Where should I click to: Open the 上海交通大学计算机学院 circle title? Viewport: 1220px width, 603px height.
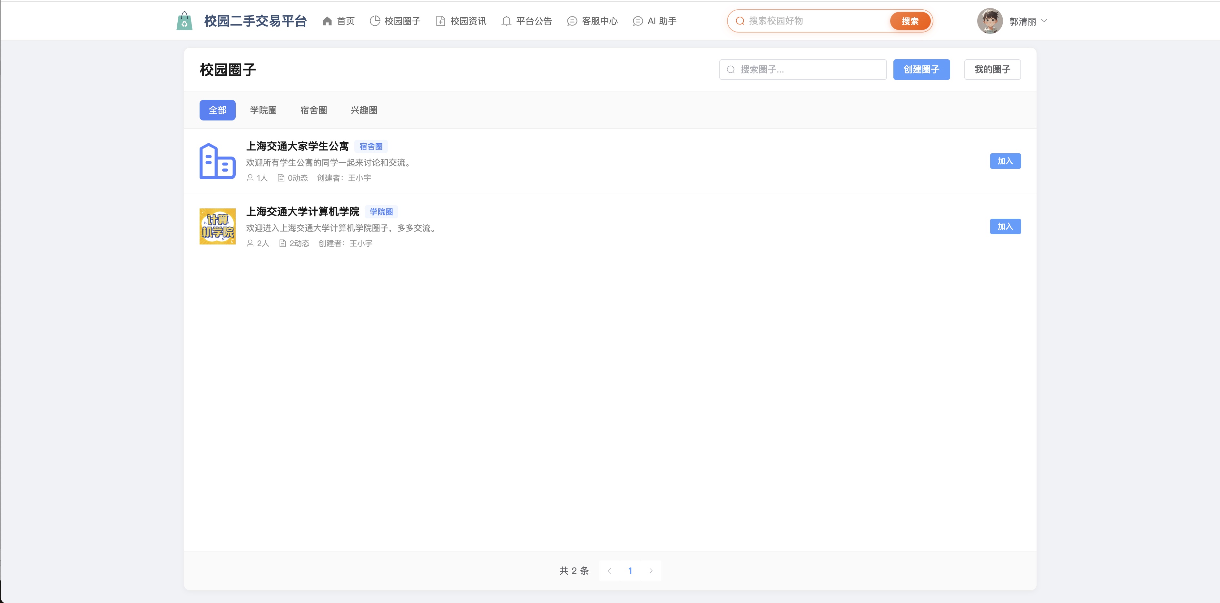coord(303,212)
